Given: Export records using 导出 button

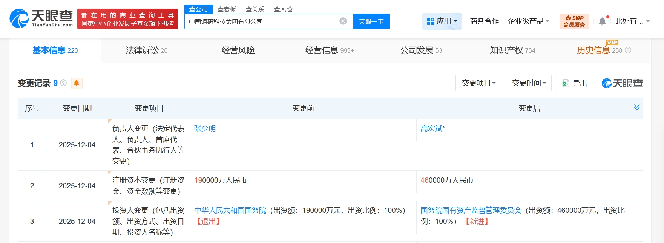Looking at the screenshot, I should [574, 83].
